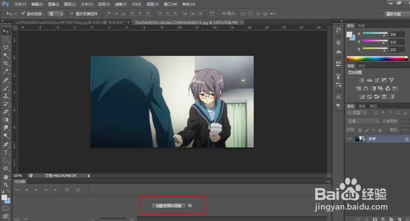Select the History Brush tool
The image size is (410, 221).
(x=6, y=104)
